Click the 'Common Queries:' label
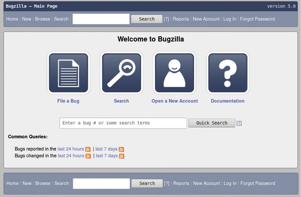 tap(28, 136)
